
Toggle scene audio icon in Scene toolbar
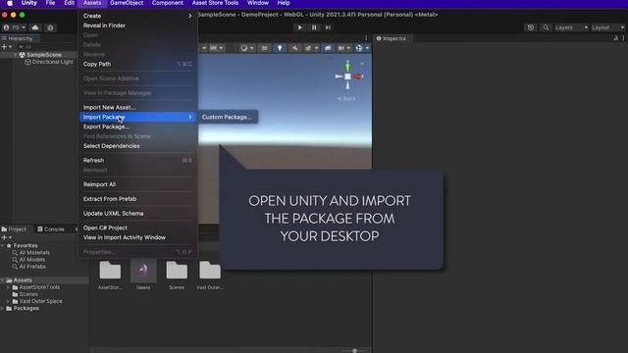(x=294, y=48)
